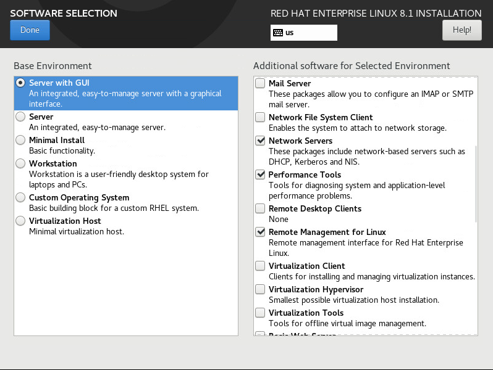Click the us keyboard layout field

[x=304, y=33]
